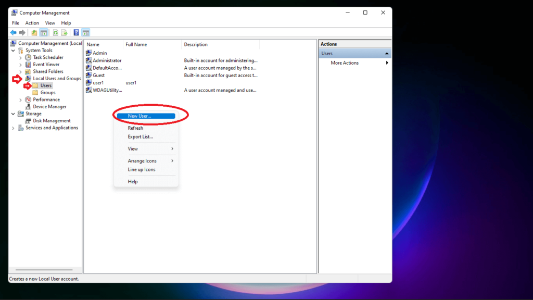Open the More Actions submenu arrow
This screenshot has height=300, width=533.
(387, 63)
